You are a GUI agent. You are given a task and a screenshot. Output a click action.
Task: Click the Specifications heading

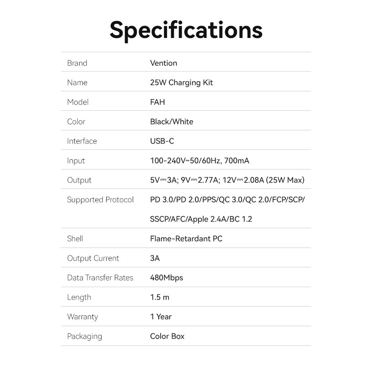(186, 29)
